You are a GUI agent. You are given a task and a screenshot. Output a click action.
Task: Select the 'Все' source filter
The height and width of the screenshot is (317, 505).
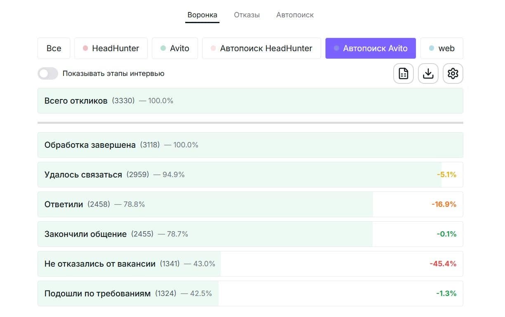[54, 48]
